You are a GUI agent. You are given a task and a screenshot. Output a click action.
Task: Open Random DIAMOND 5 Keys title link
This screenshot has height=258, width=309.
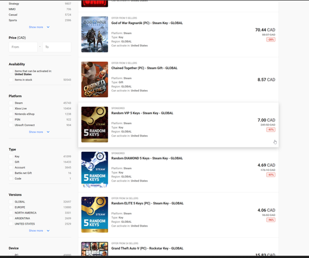147,158
